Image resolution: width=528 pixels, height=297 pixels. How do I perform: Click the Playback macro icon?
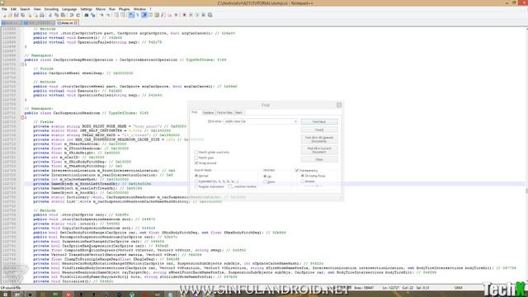197,15
